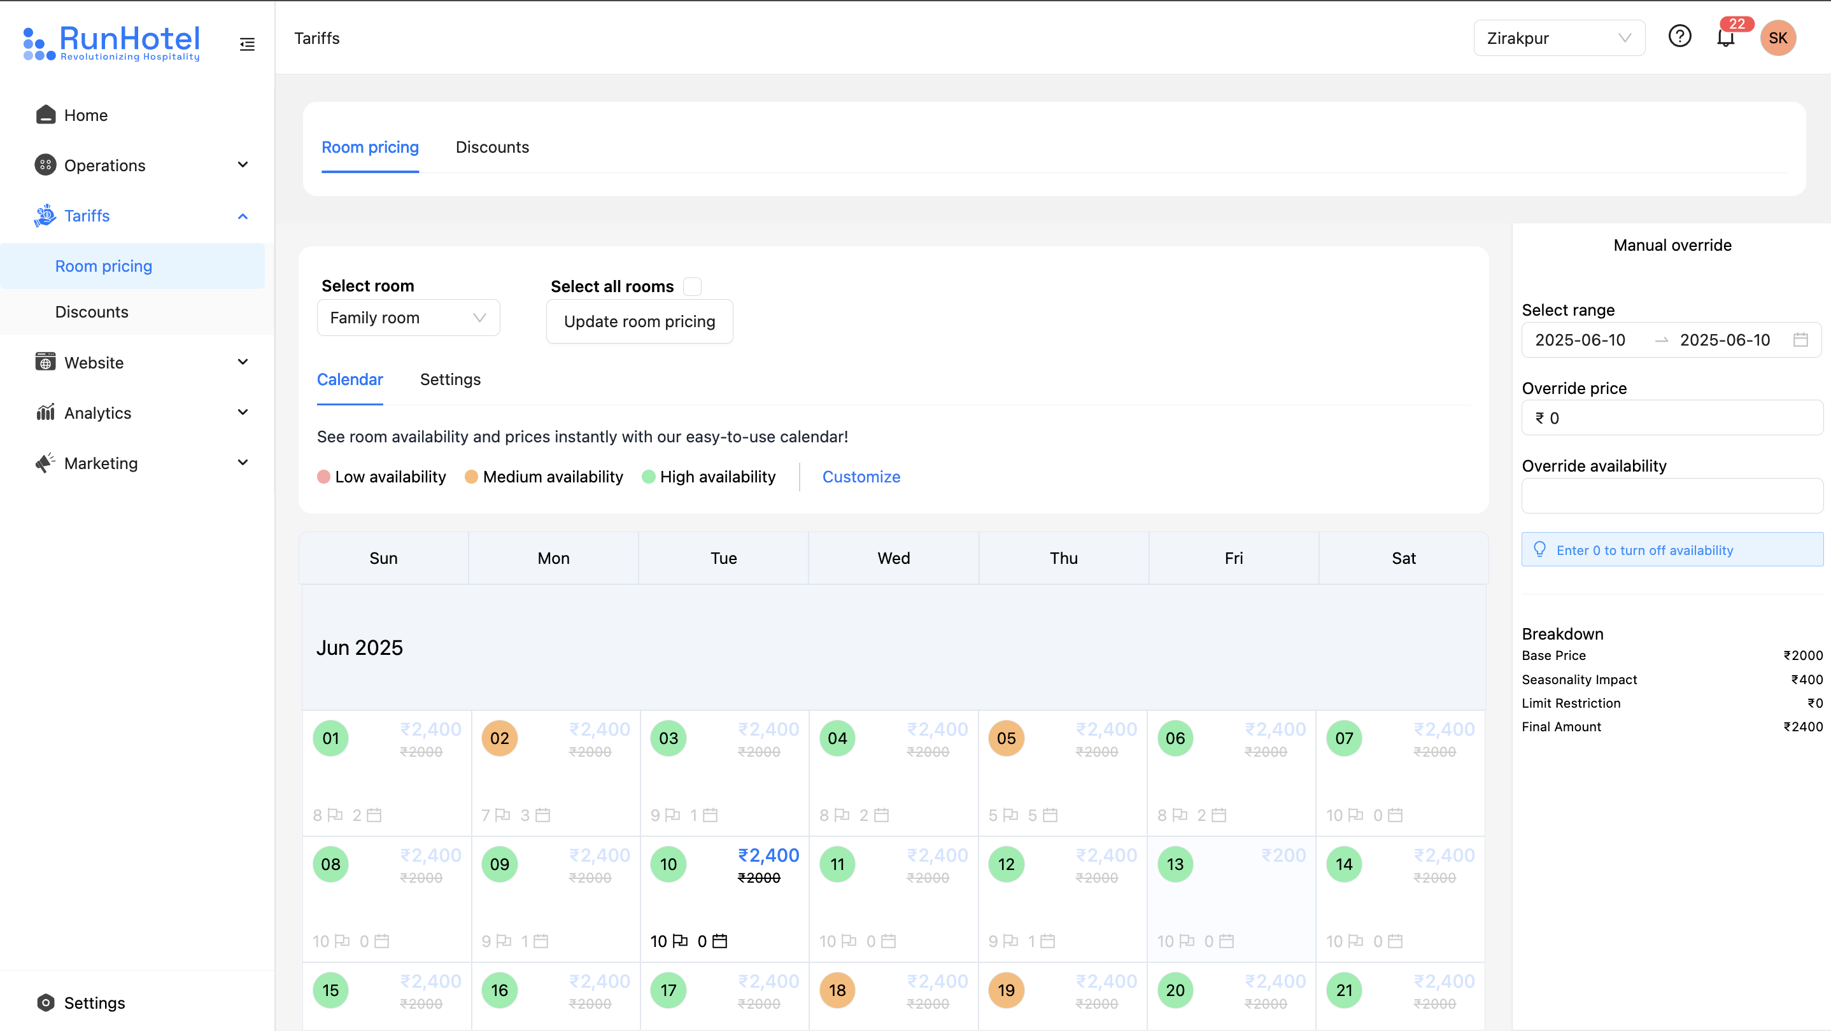Image resolution: width=1831 pixels, height=1031 pixels.
Task: Click Update room pricing button
Action: pos(639,321)
